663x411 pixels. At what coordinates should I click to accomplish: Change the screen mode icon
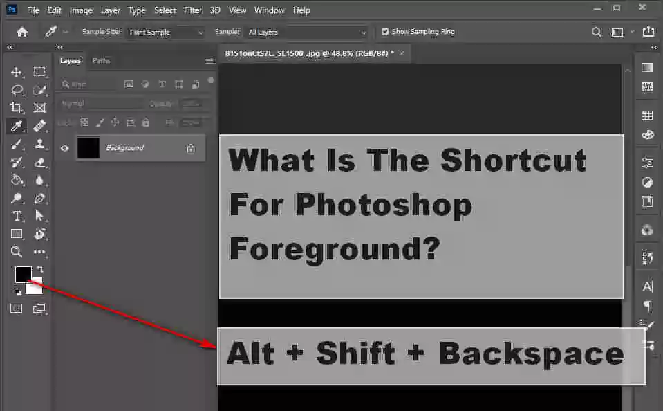[x=39, y=309]
